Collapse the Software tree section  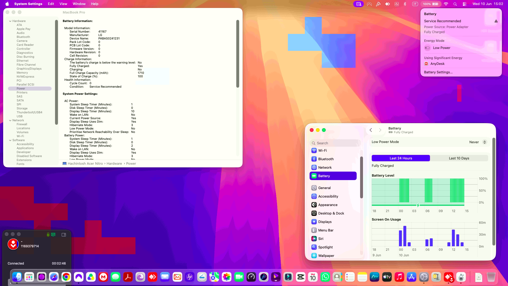[10, 140]
